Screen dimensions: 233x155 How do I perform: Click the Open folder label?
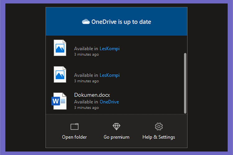click(75, 137)
